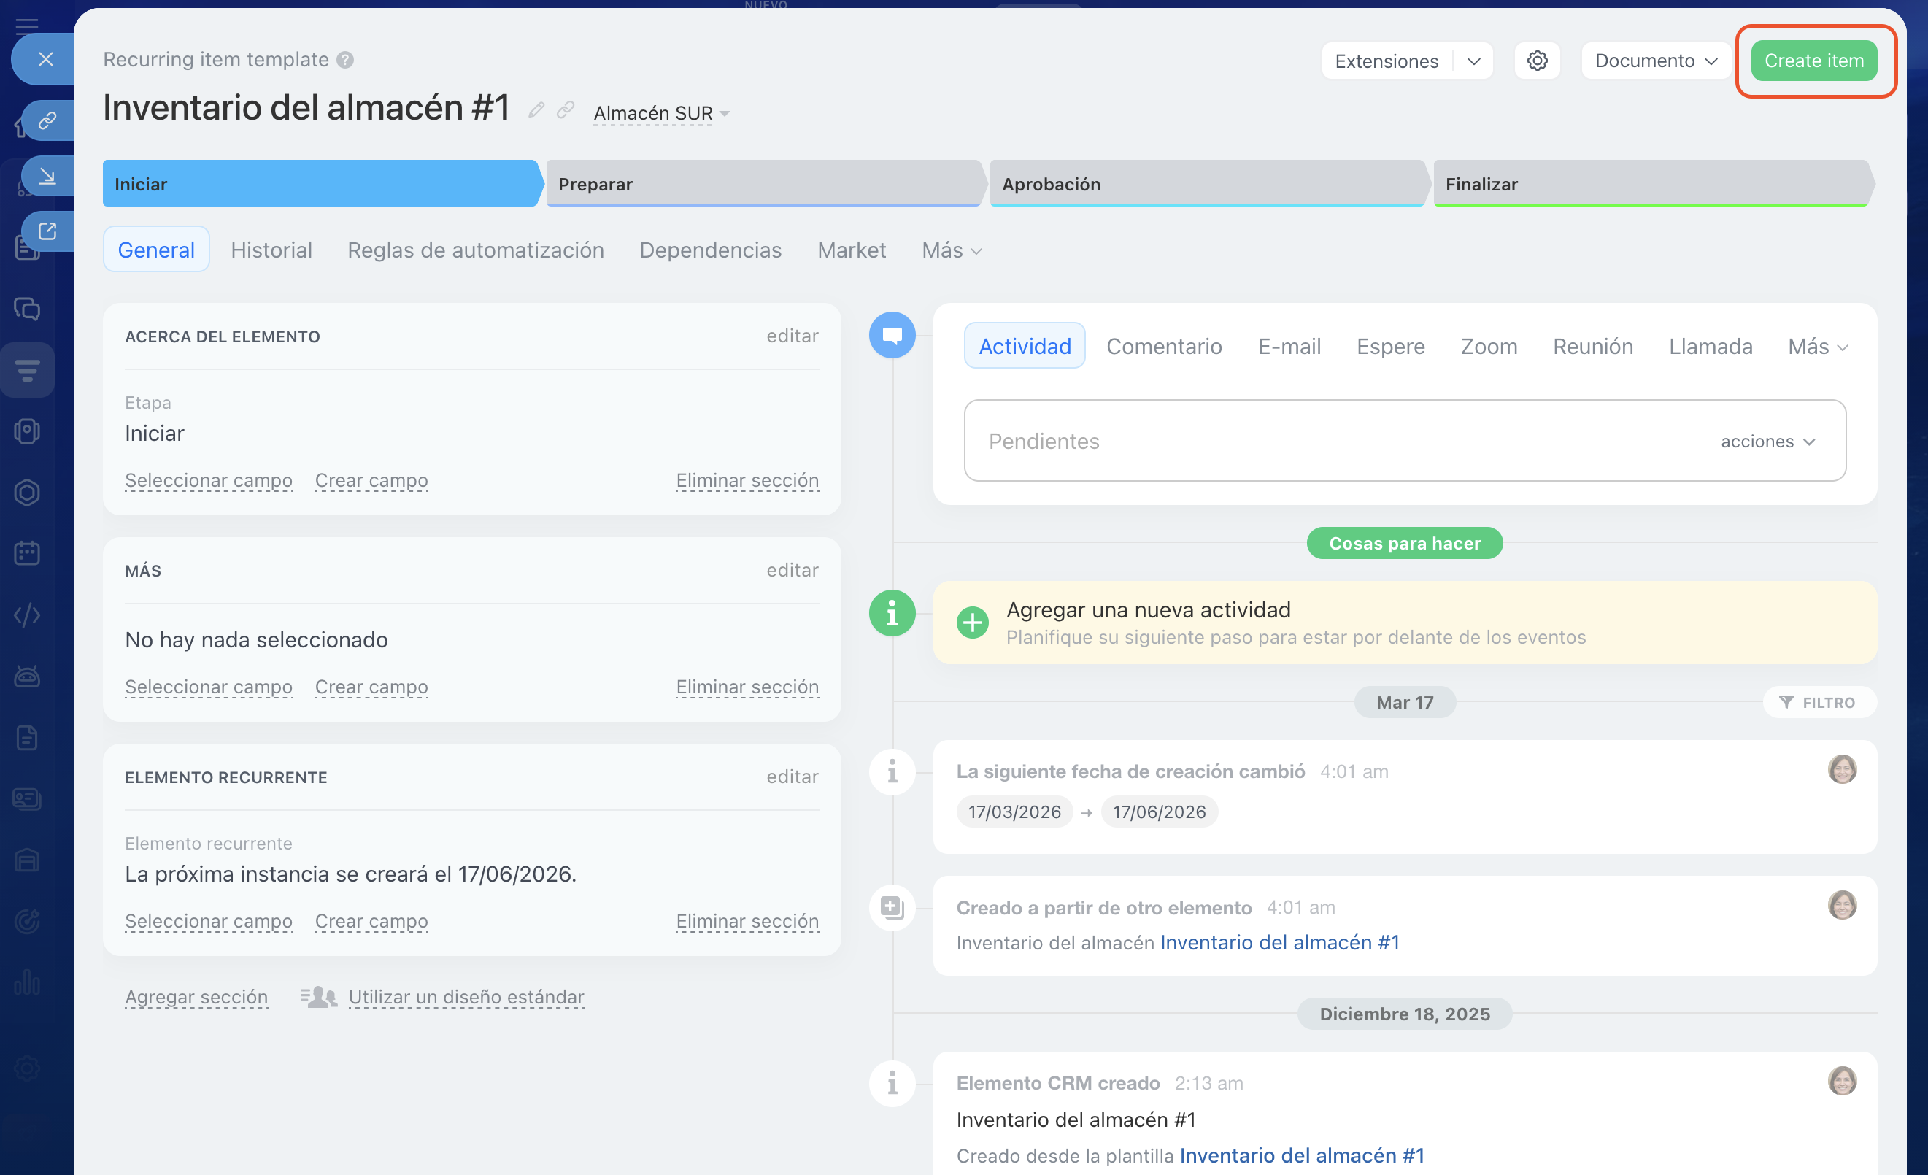Click the open-in-new-window side button
The image size is (1928, 1175).
coord(47,231)
